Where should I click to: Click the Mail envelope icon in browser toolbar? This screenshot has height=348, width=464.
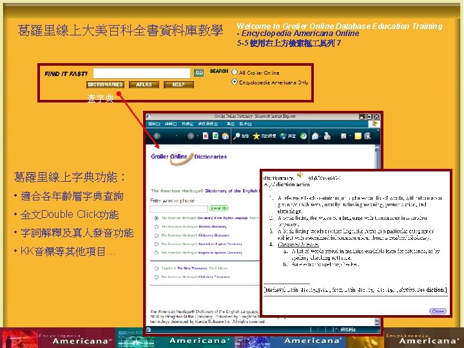(315, 136)
